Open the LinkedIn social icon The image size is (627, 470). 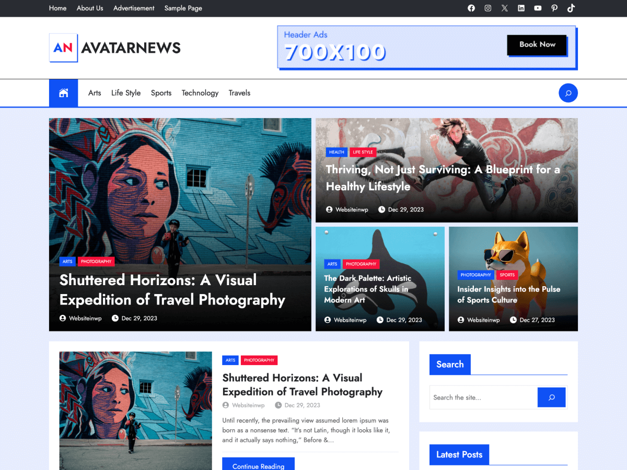coord(521,8)
